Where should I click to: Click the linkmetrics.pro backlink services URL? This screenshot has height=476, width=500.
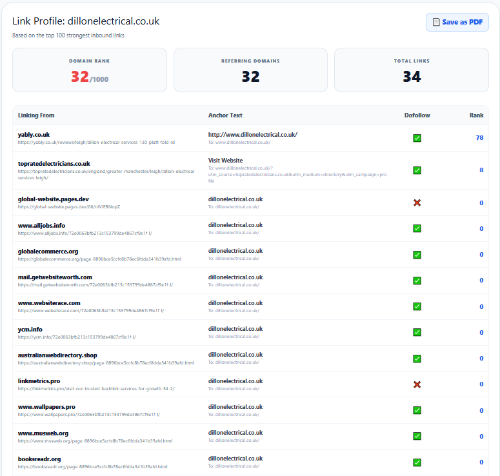pos(96,389)
